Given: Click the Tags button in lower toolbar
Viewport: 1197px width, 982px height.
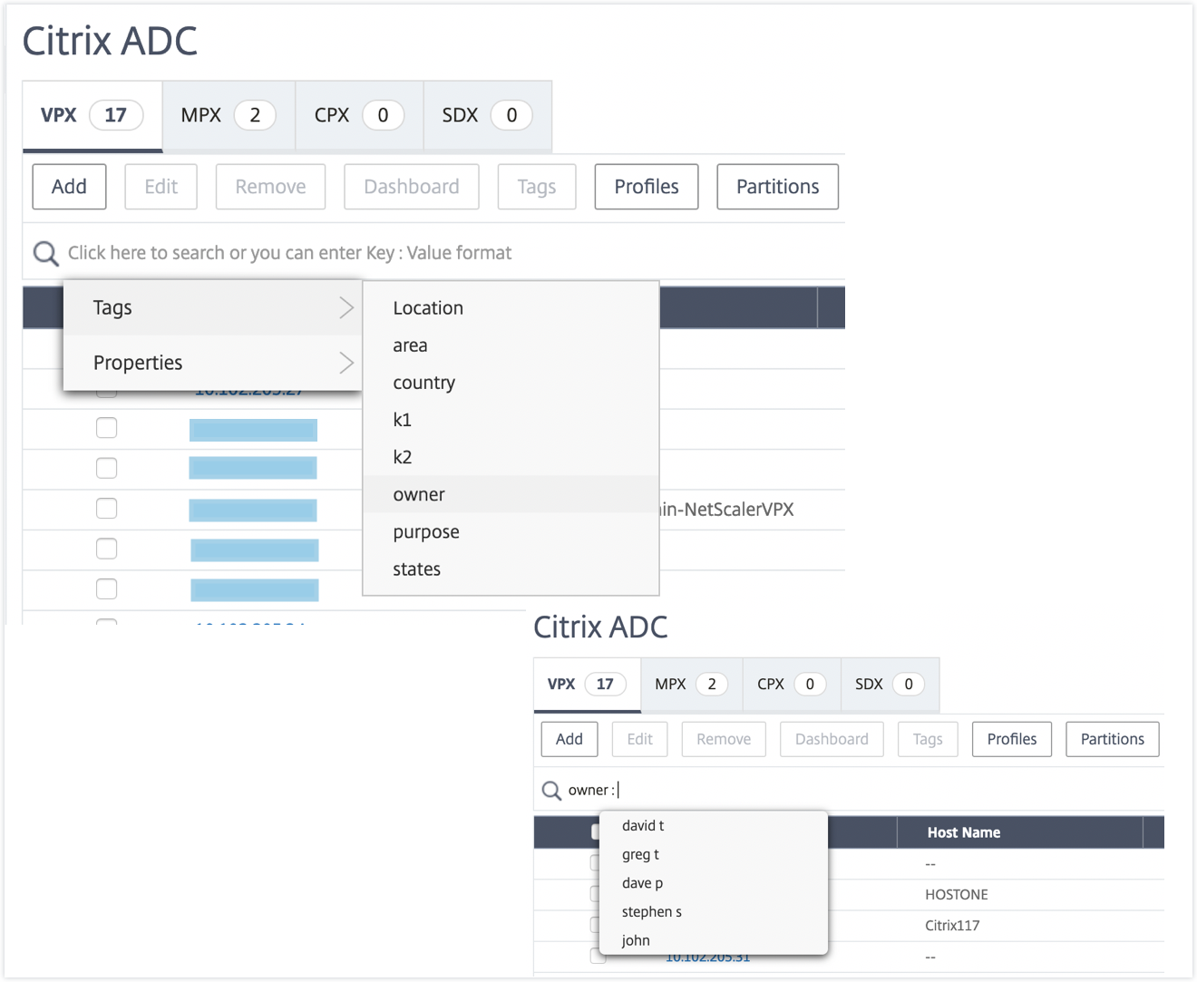Looking at the screenshot, I should (x=928, y=739).
